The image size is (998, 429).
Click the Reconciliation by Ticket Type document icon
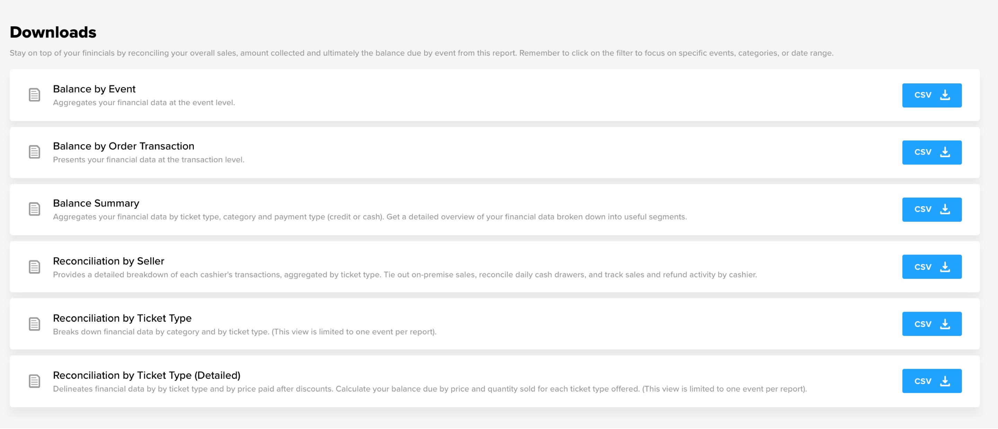tap(35, 324)
